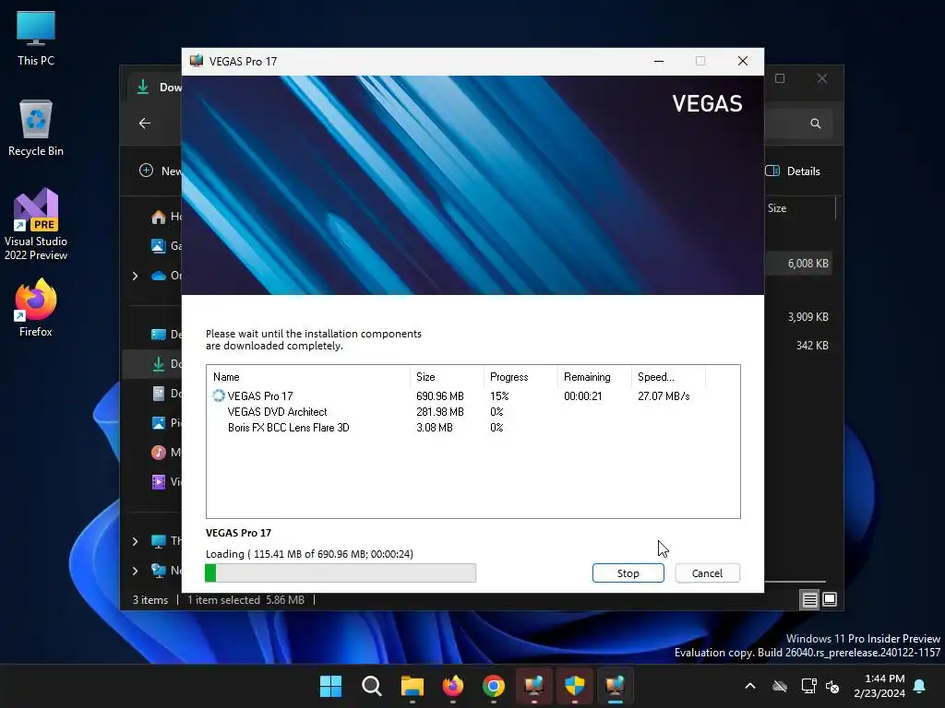
Task: Show hidden system tray icons
Action: point(750,686)
